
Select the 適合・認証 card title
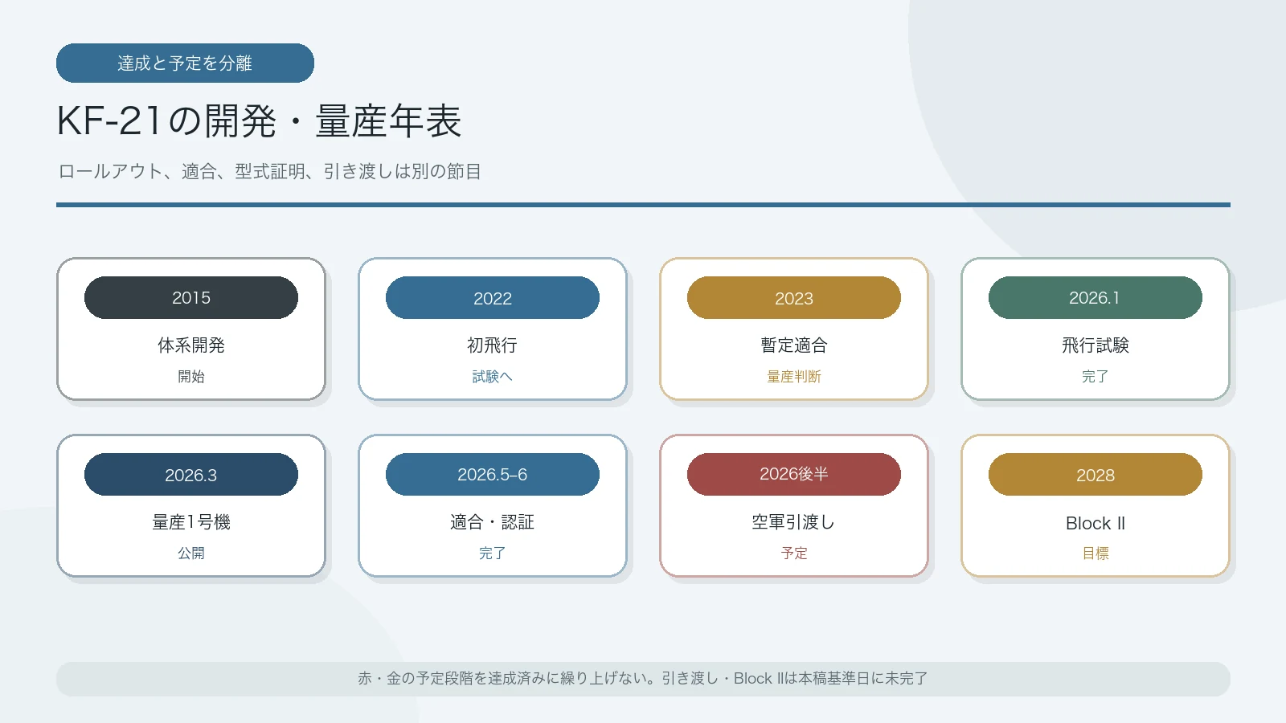point(493,522)
